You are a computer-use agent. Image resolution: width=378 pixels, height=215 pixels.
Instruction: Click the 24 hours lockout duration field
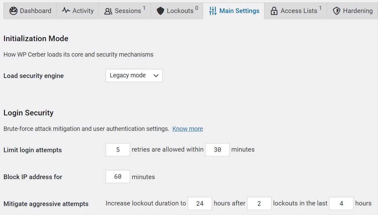[199, 203]
